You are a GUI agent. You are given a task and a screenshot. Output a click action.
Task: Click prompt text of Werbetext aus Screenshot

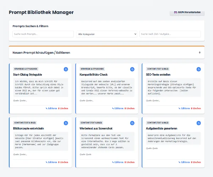107,141
